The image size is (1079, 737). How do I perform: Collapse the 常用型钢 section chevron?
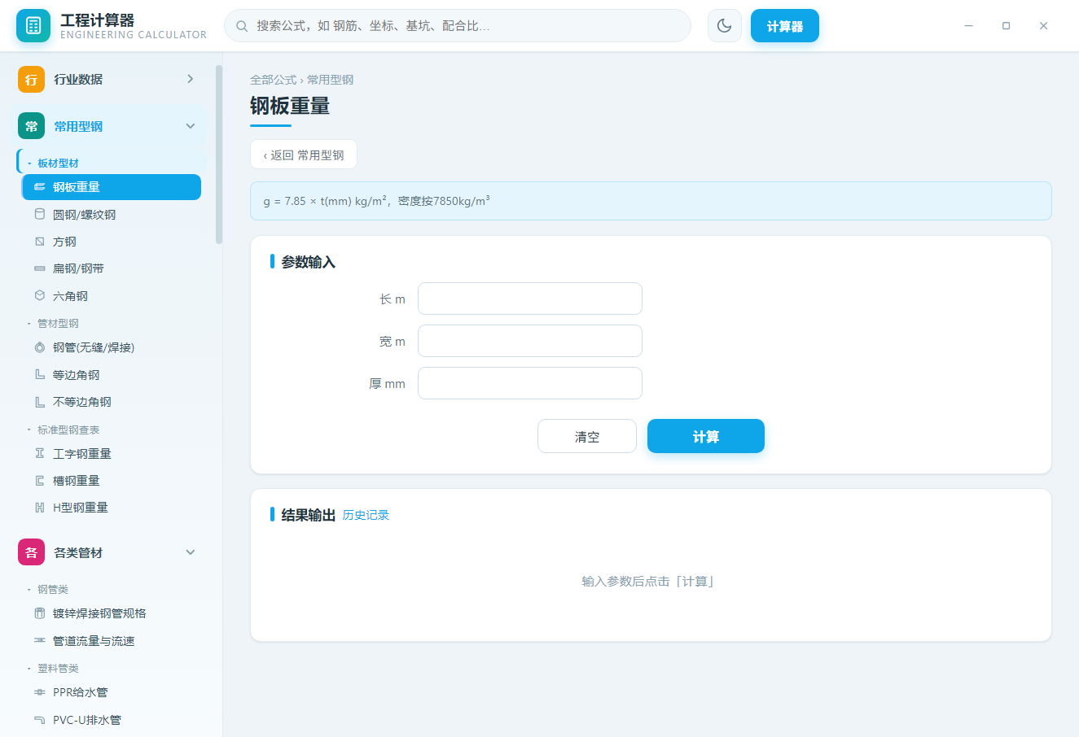[x=191, y=126]
